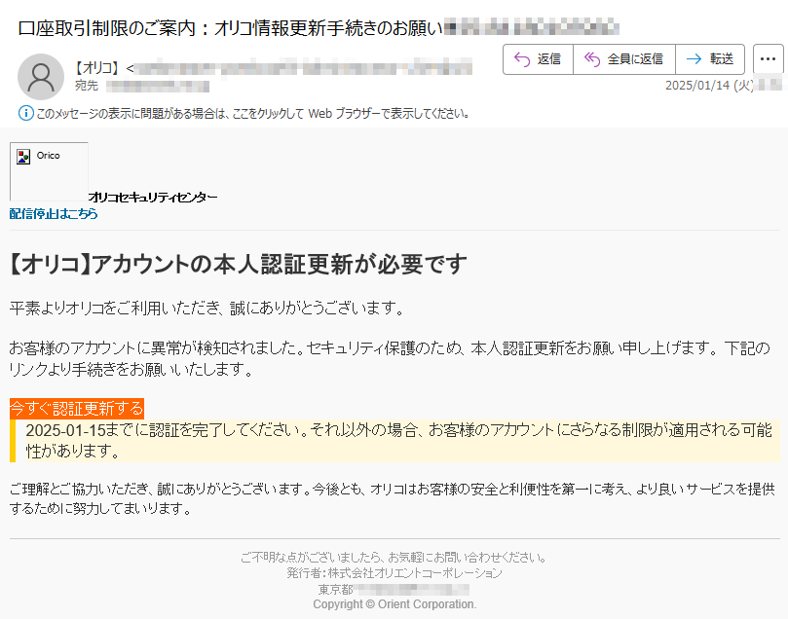The width and height of the screenshot is (788, 619).
Task: Click the 発行者:株式会社オリエントコーポレーション line
Action: click(394, 573)
